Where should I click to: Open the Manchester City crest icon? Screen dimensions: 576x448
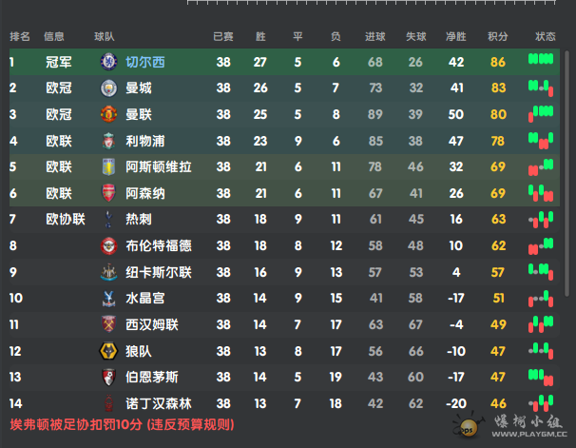pos(108,88)
